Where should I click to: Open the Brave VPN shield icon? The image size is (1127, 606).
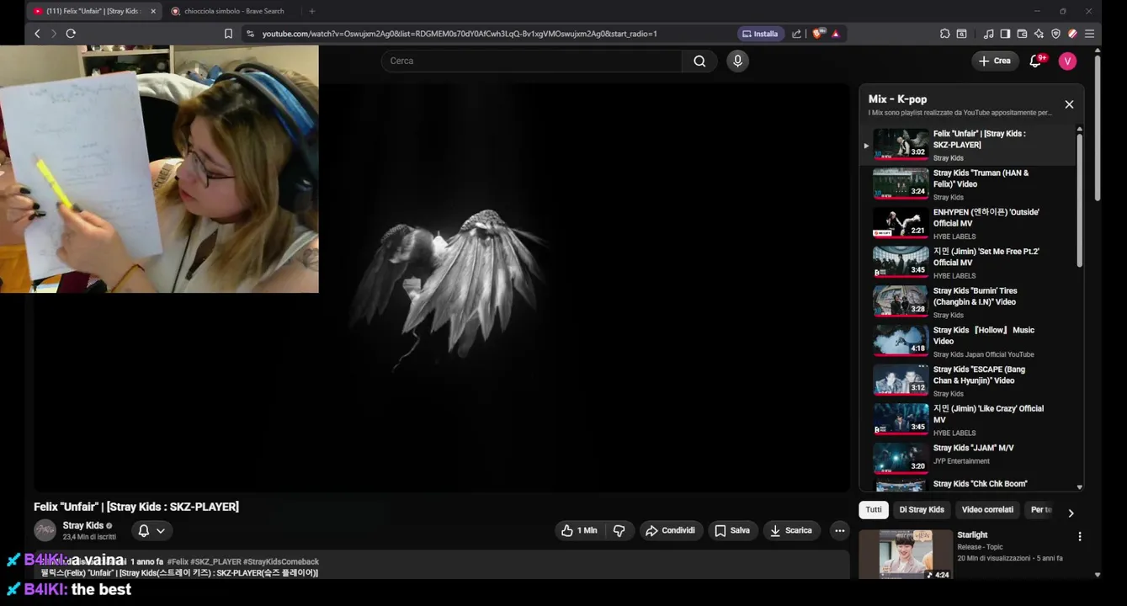(x=1055, y=34)
